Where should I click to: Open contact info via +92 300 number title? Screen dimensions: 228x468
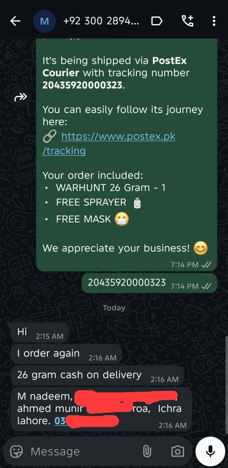(x=101, y=21)
